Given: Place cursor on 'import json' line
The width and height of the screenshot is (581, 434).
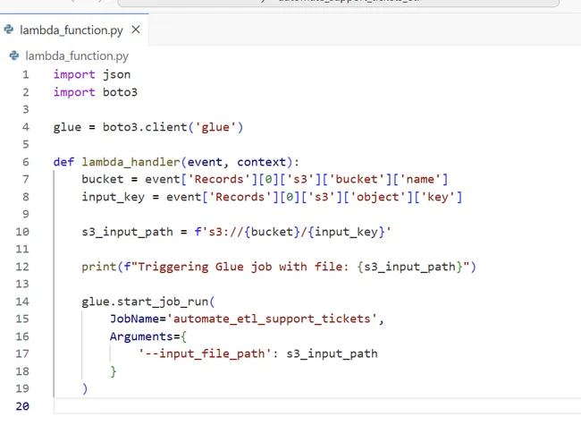Looking at the screenshot, I should (x=92, y=74).
